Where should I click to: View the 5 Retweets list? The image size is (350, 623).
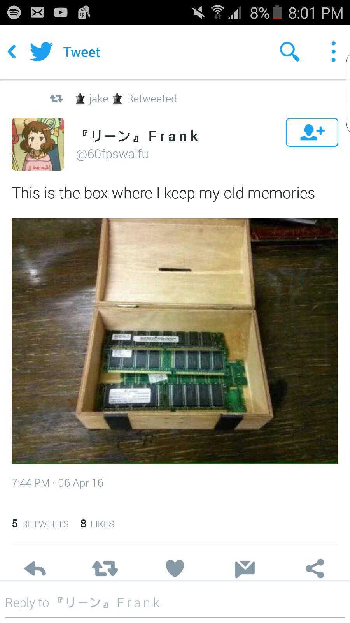[40, 524]
